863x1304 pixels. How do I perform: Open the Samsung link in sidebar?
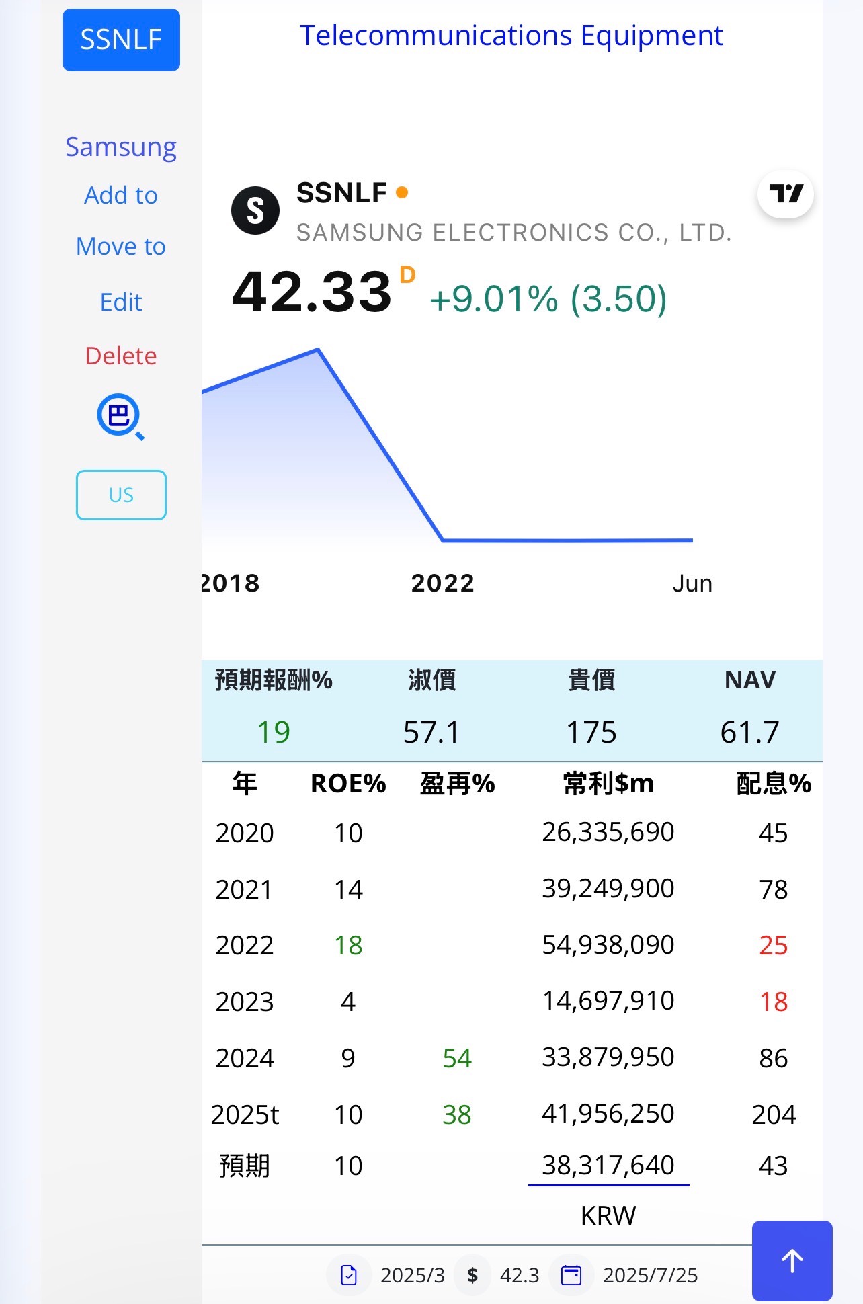point(121,147)
